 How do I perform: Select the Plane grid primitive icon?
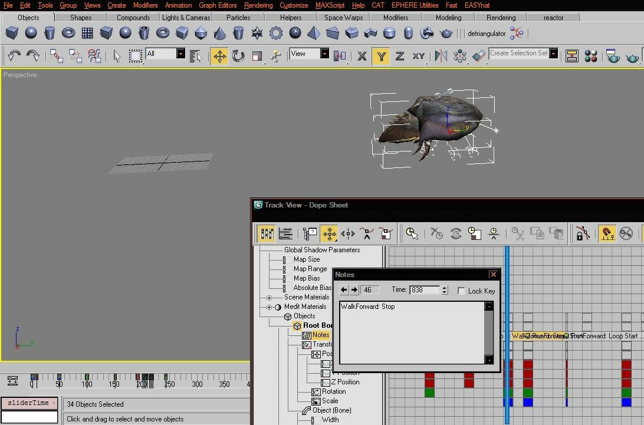87,33
